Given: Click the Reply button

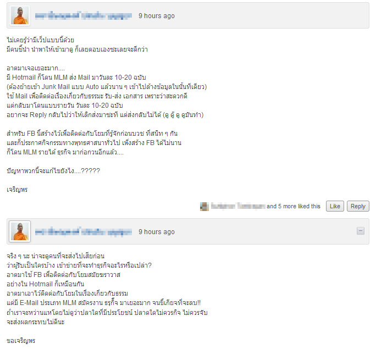Looking at the screenshot, I should click(x=358, y=206).
